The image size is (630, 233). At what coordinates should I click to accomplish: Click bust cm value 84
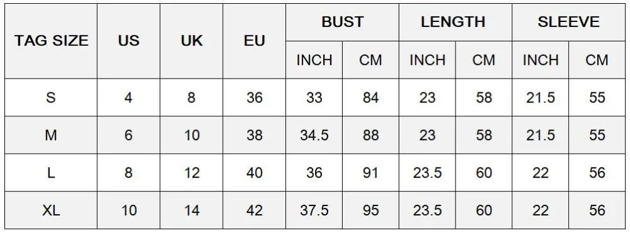click(x=370, y=97)
